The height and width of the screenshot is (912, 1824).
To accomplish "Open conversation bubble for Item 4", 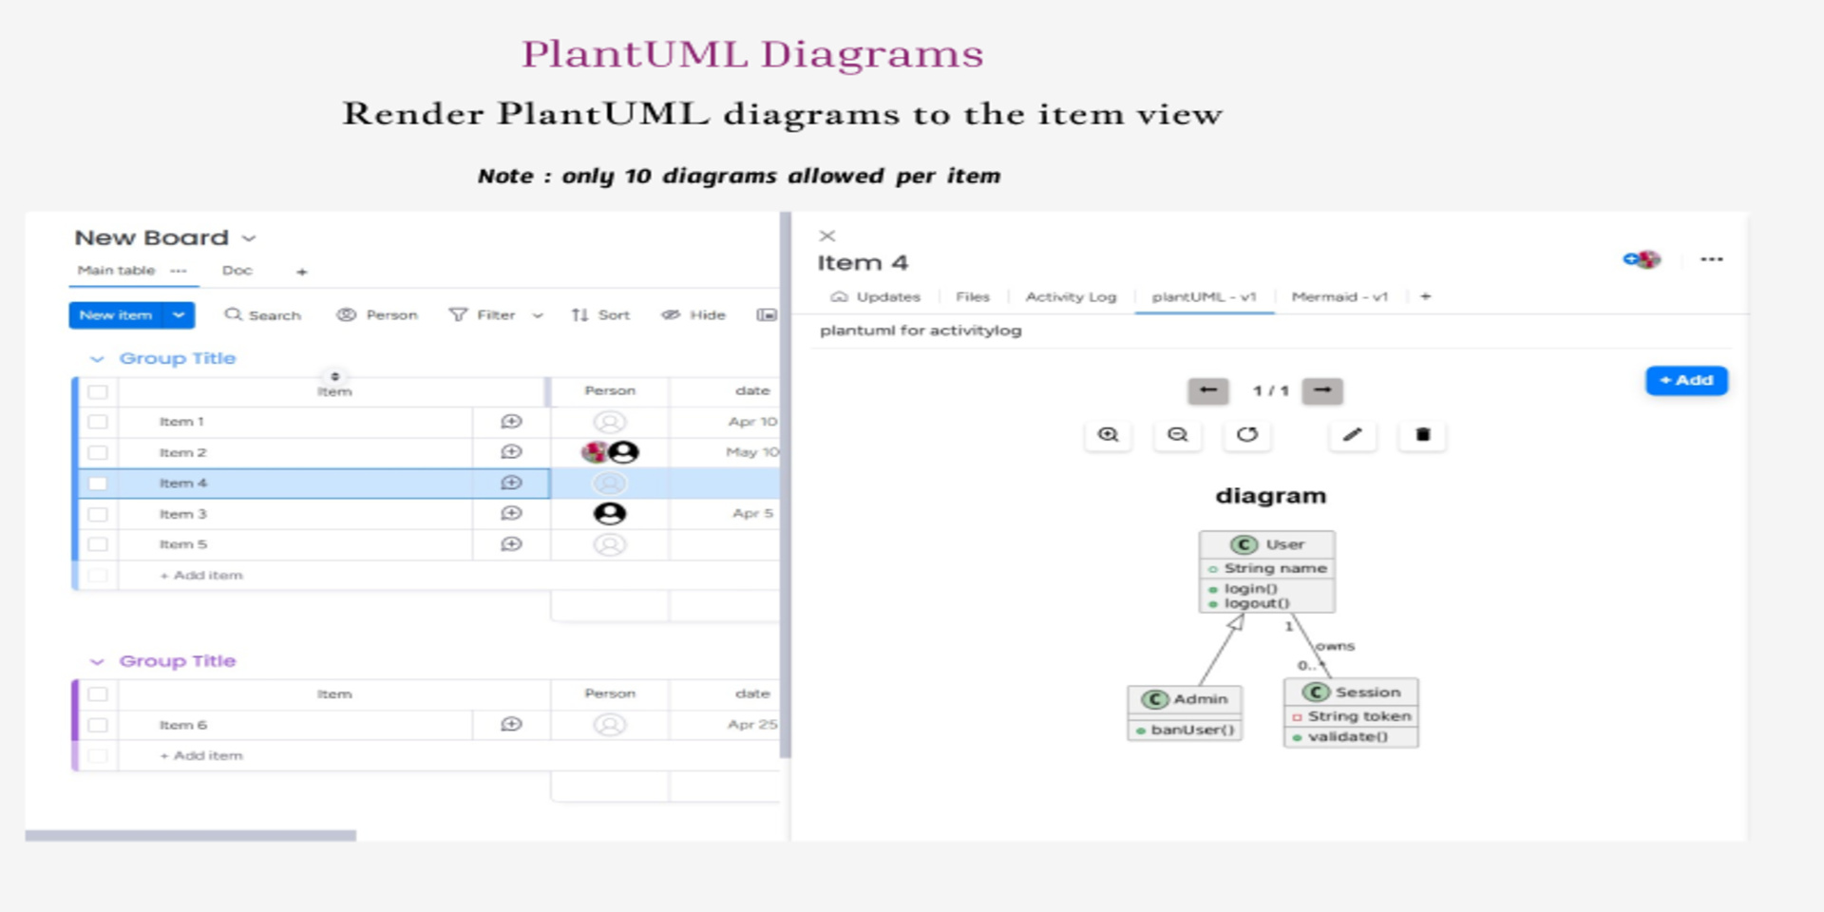I will click(x=511, y=483).
